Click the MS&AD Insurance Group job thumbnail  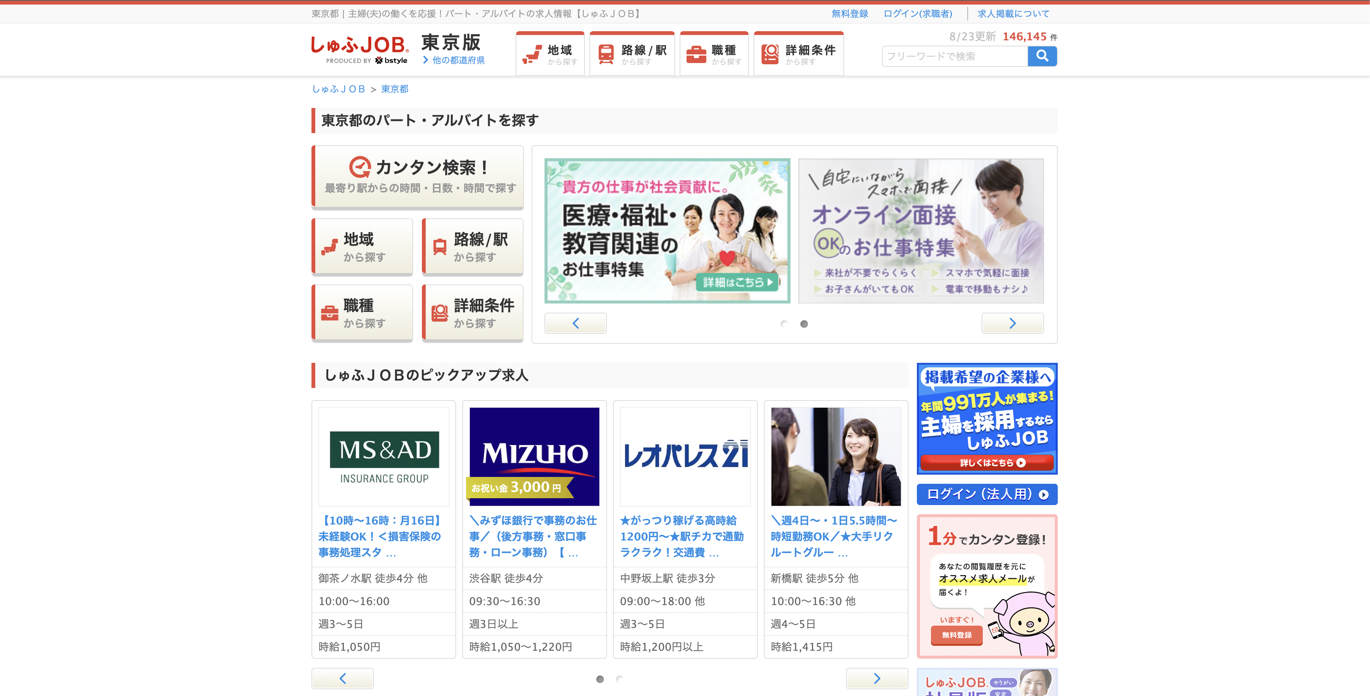(383, 456)
